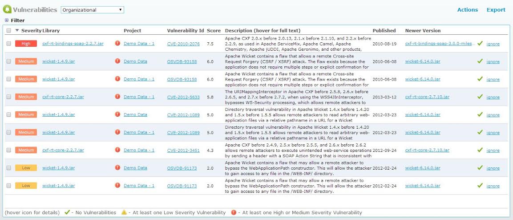513x220 pixels.
Task: Click the Published column header
Action: 384,30
